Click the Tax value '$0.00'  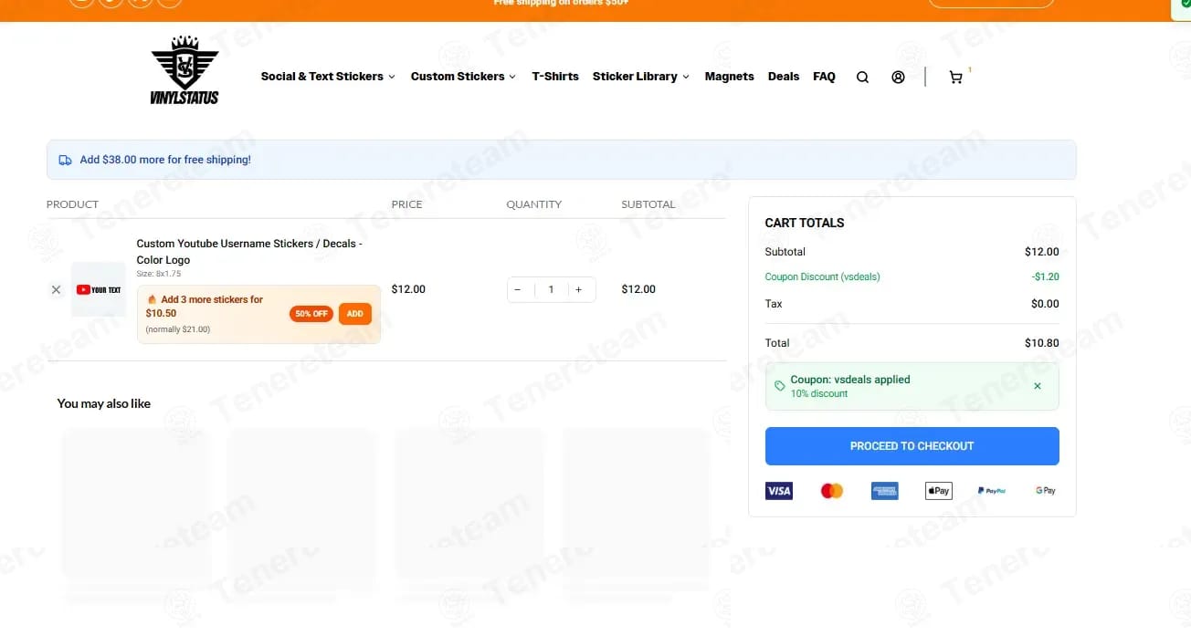click(1046, 304)
